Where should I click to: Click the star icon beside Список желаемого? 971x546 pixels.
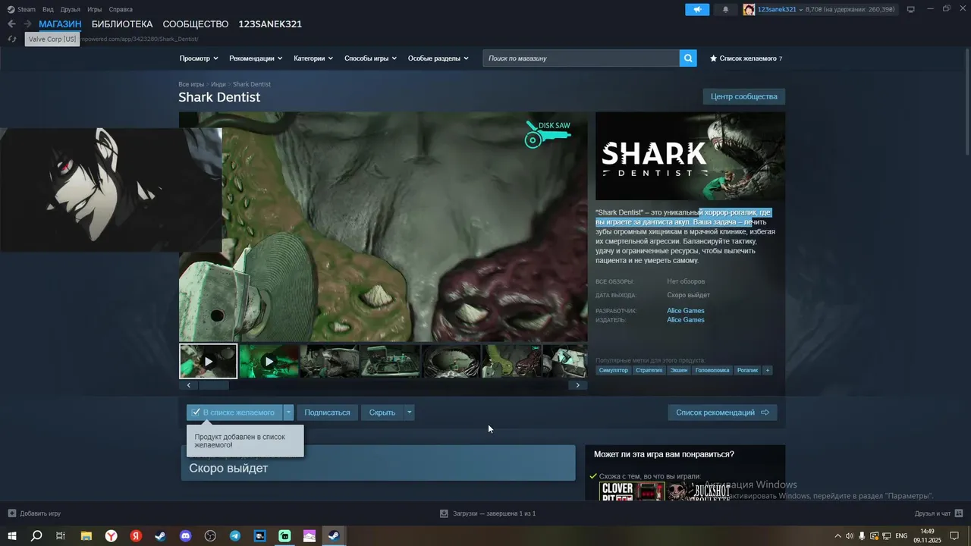[713, 58]
